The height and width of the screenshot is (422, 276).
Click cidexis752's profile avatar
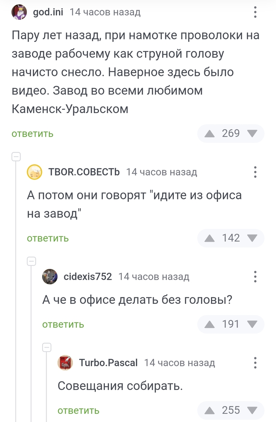click(x=50, y=277)
